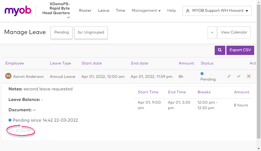Click the purple search icon button
Viewport: 261px width, 151px height.
[220, 50]
